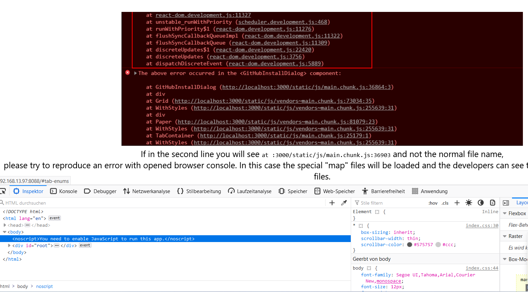The image size is (528, 292).
Task: Click the #575757 scrollbar color swatch
Action: tap(410, 244)
